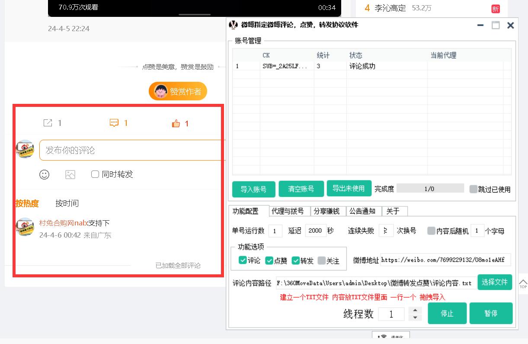528x344 pixels.
Task: Click the share/repost icon under the post
Action: [x=48, y=123]
